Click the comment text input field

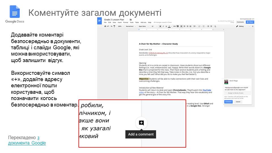pyautogui.click(x=237, y=89)
